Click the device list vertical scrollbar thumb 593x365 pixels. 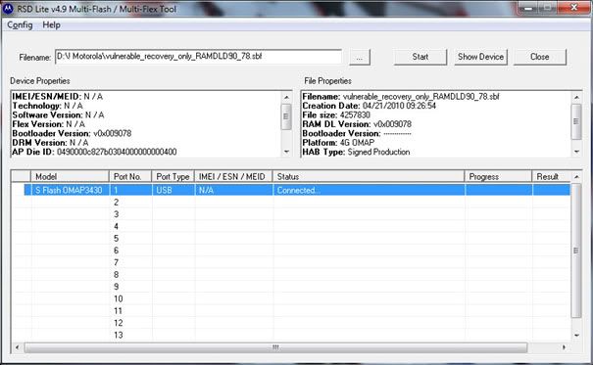pyautogui.click(x=576, y=251)
